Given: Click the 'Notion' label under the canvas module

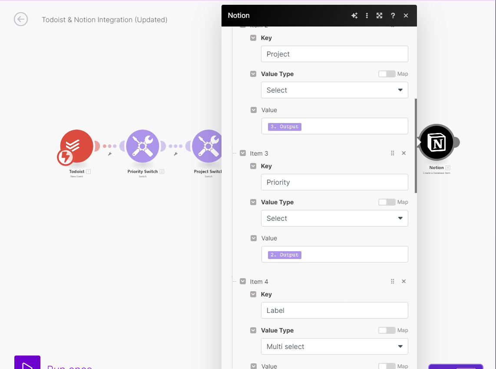Looking at the screenshot, I should click(436, 168).
